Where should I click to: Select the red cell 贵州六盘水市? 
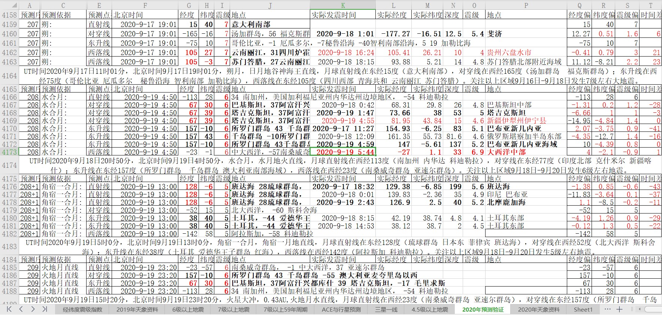[x=526, y=52]
